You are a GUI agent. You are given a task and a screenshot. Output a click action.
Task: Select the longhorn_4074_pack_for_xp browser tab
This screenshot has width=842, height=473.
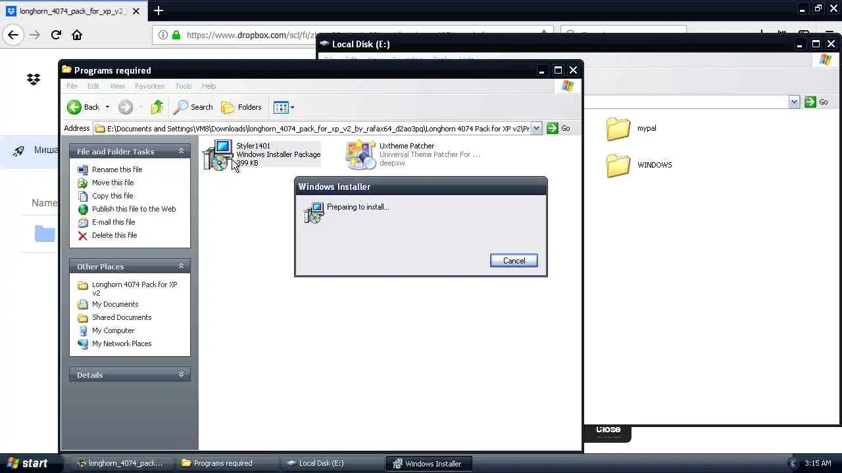[72, 11]
